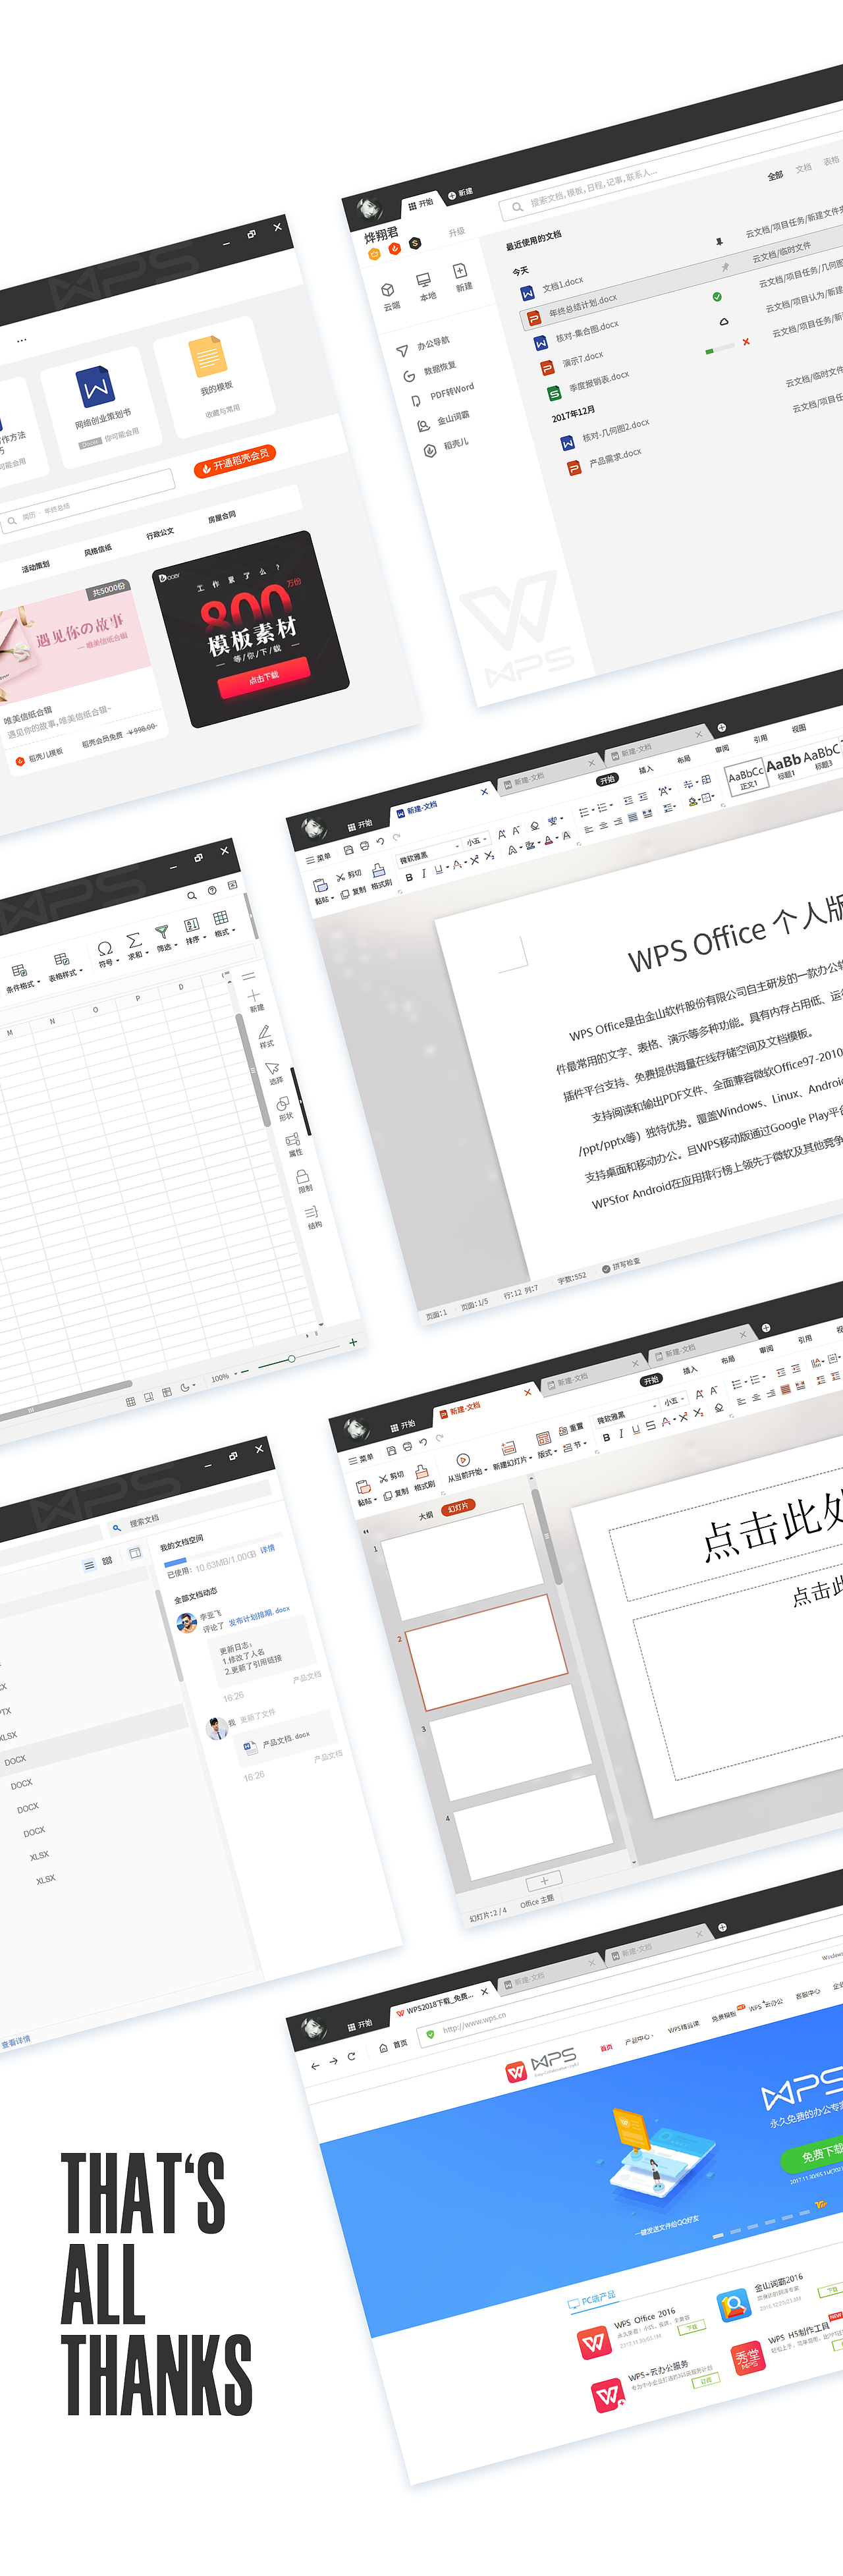Toggle 拼写检查 in Writer status bar
843x2576 pixels.
[x=620, y=1265]
